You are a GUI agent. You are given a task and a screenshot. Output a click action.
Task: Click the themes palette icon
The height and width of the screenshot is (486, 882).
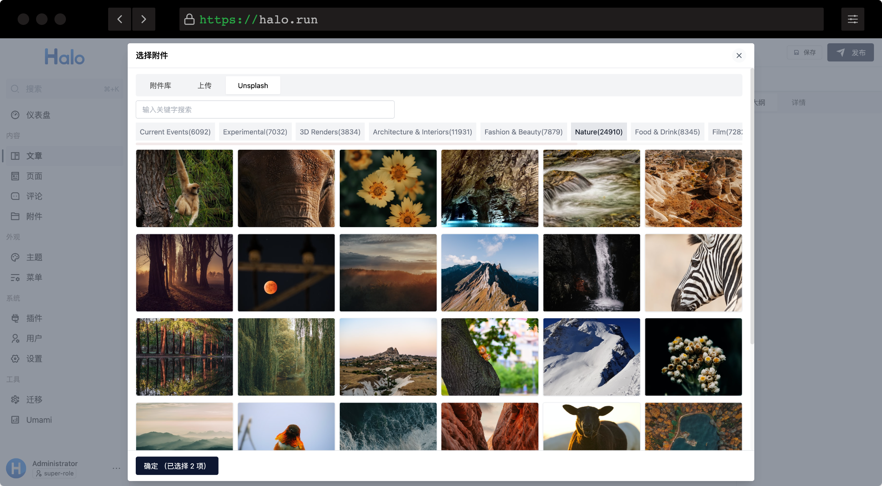[x=15, y=257]
